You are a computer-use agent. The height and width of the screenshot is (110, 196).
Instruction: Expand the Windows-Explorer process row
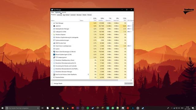pyautogui.click(x=52, y=35)
